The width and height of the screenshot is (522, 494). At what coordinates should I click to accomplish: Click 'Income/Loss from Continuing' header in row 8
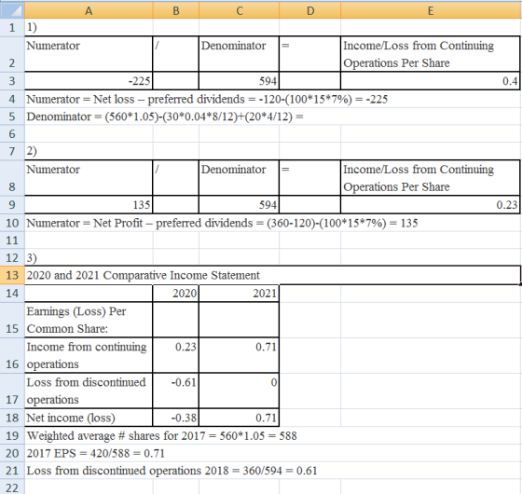[x=430, y=177]
